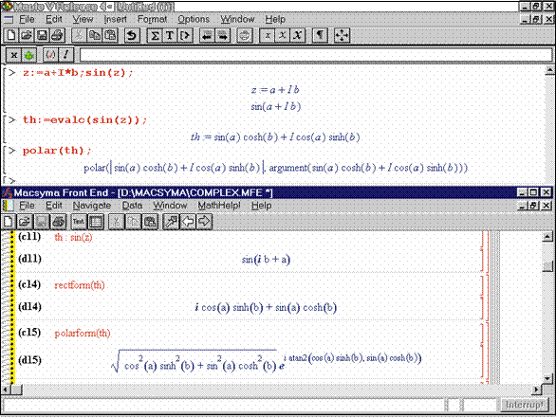Viewport: 556px width, 417px height.
Task: Click the right arrow navigate icon in Macsyma
Action: [204, 222]
